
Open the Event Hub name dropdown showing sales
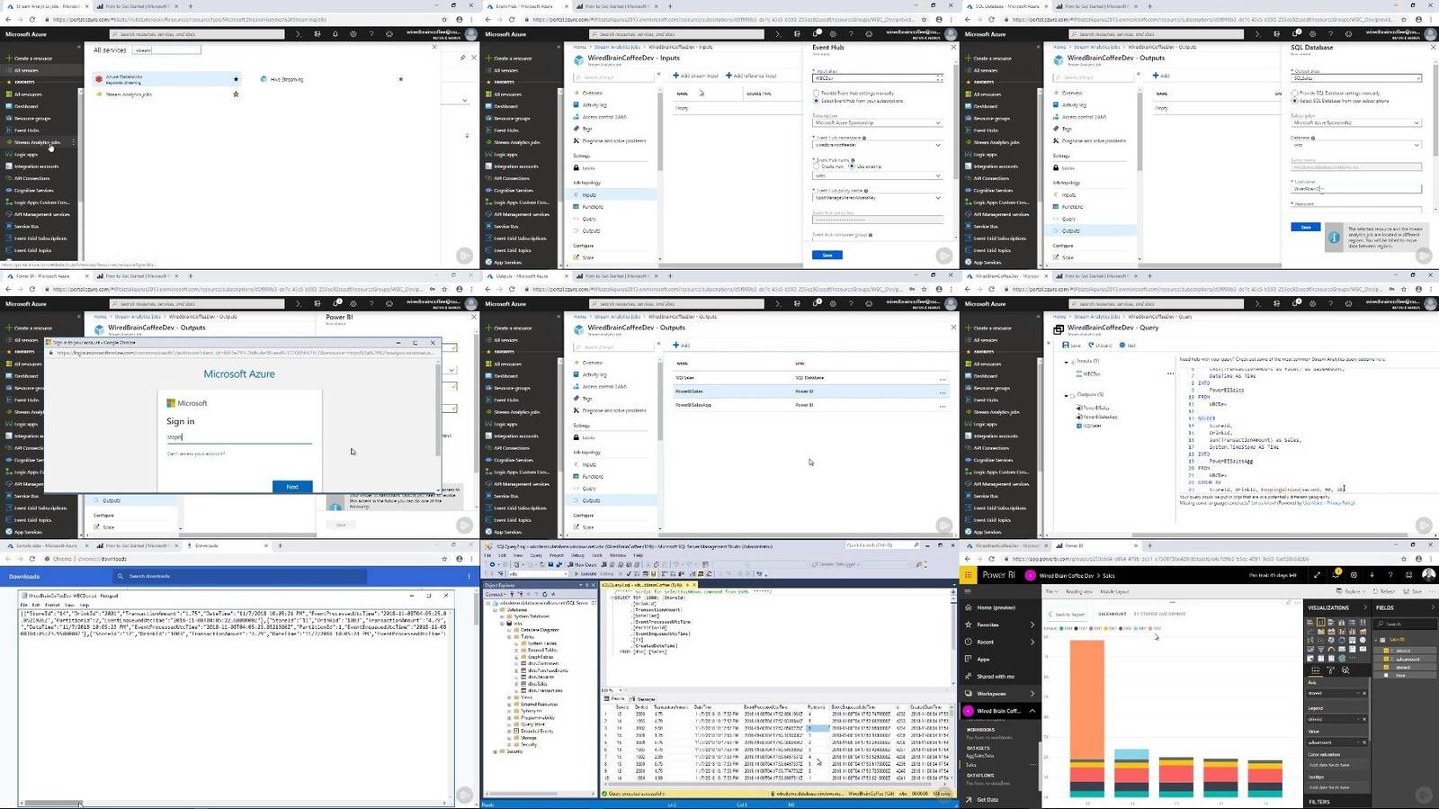point(878,175)
